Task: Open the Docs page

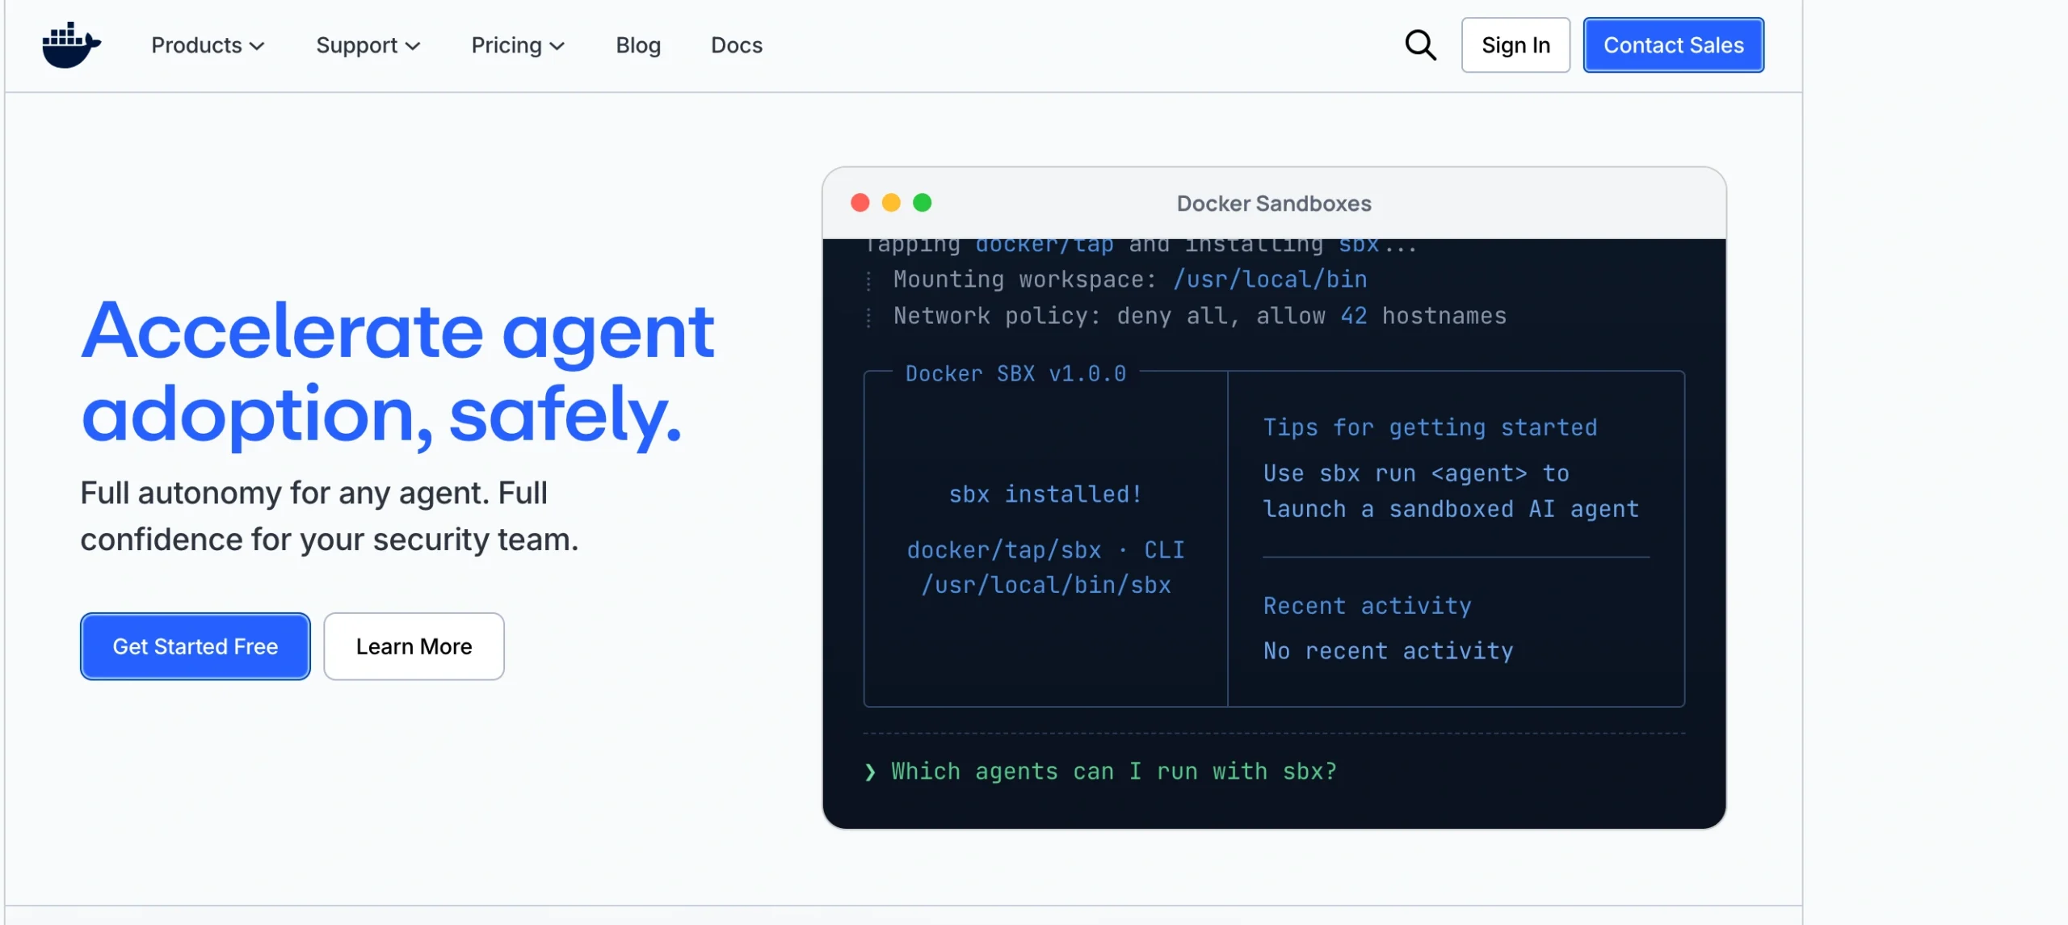Action: (737, 45)
